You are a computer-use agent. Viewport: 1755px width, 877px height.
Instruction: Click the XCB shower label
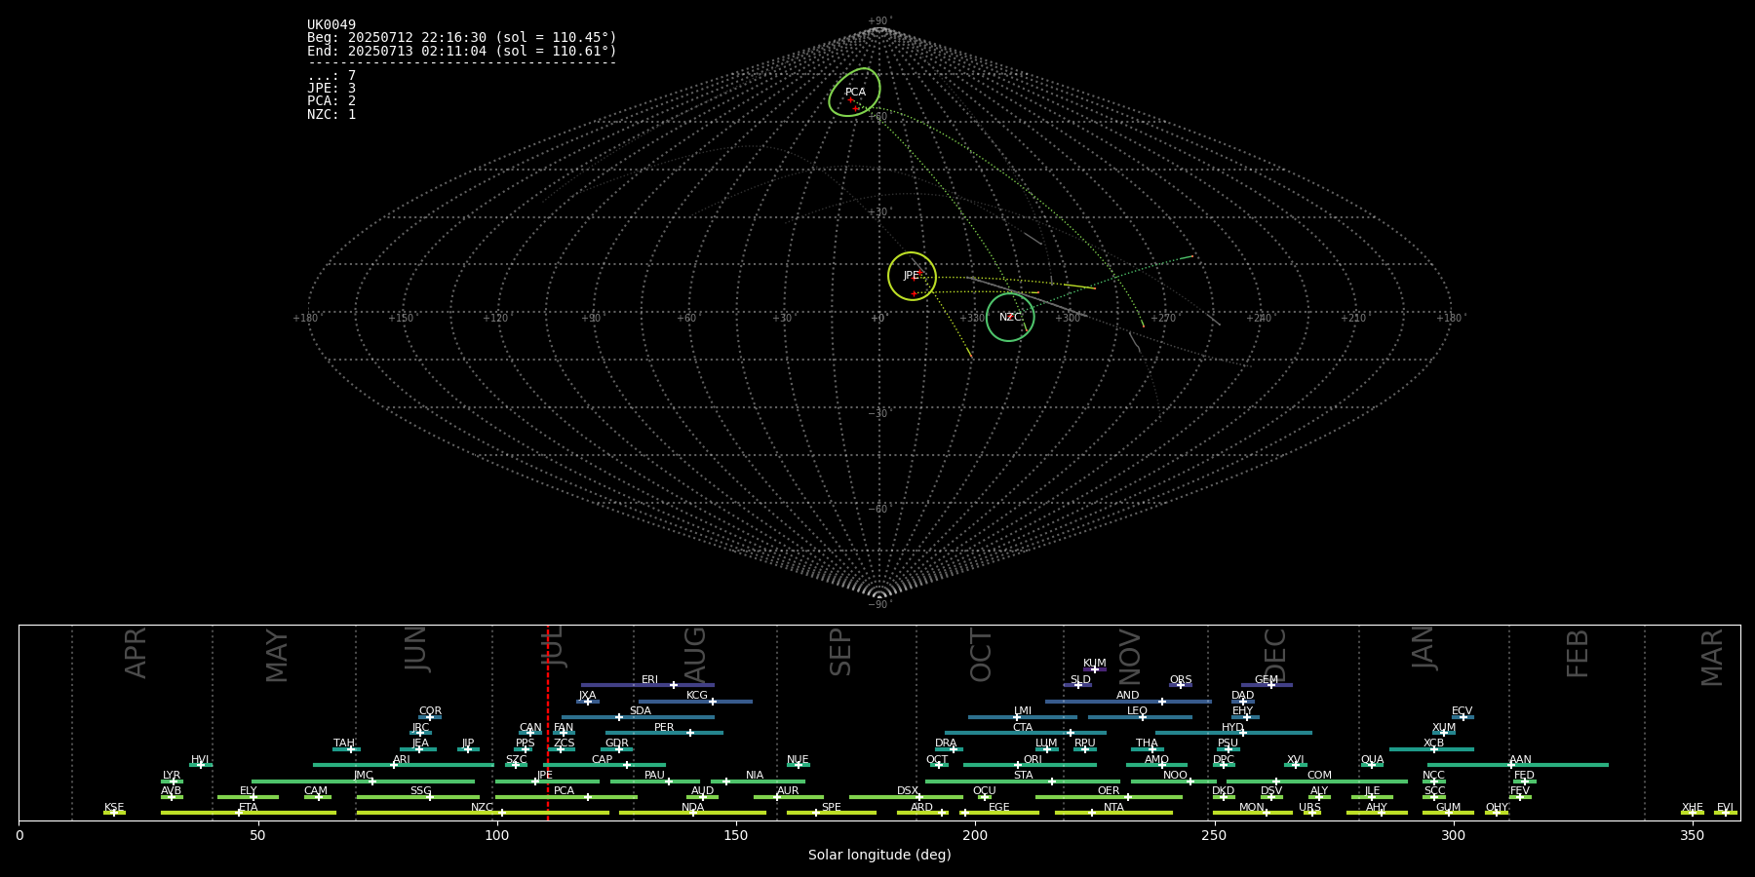click(x=1433, y=743)
